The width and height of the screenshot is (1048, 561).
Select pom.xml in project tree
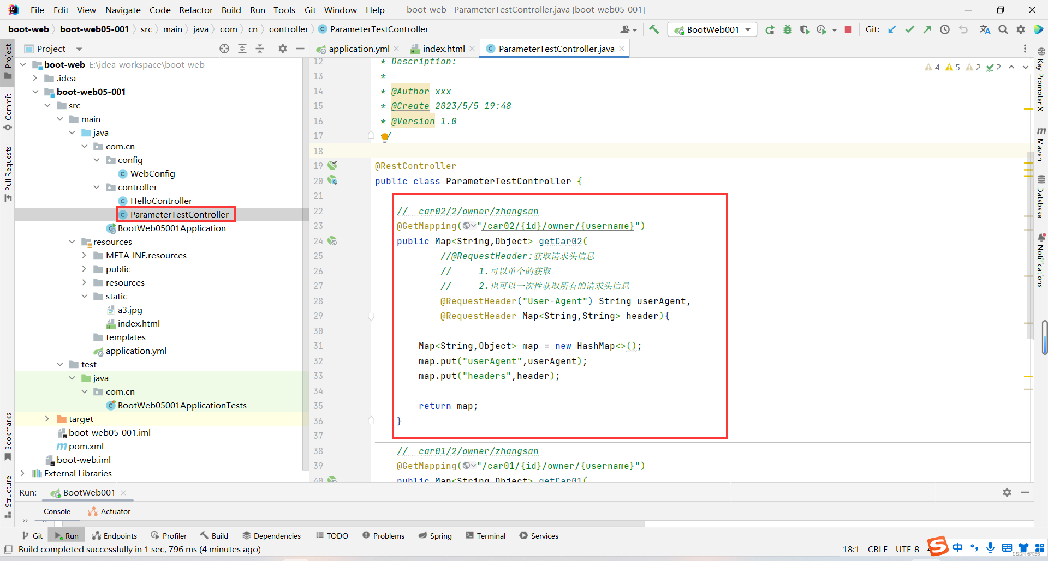coord(86,446)
